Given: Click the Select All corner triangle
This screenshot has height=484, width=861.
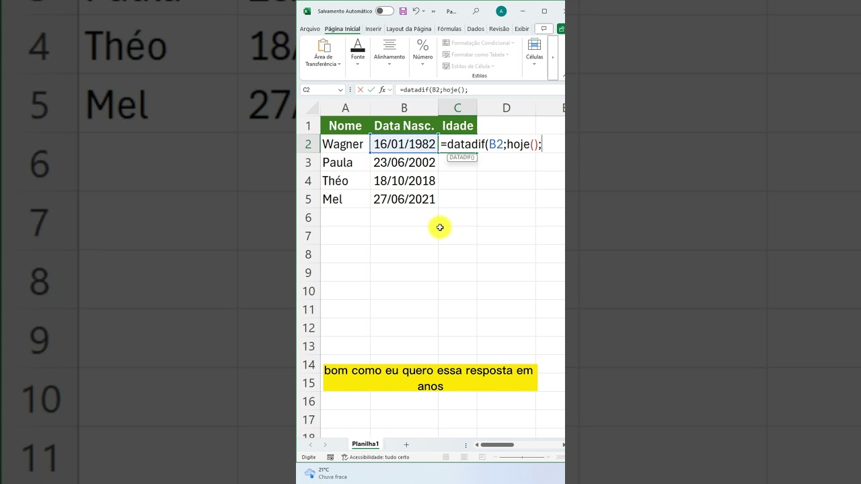Looking at the screenshot, I should 313,109.
